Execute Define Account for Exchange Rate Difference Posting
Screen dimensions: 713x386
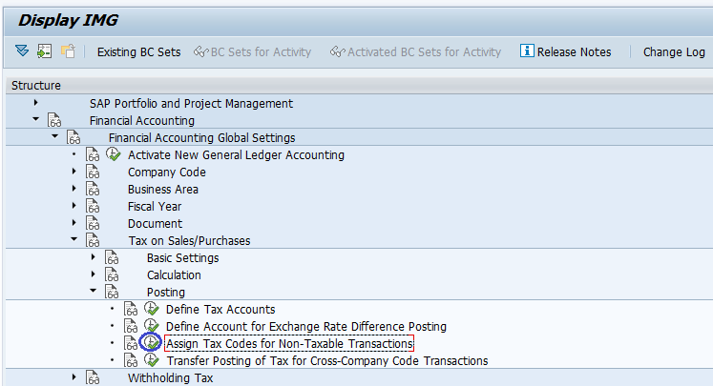pos(152,326)
